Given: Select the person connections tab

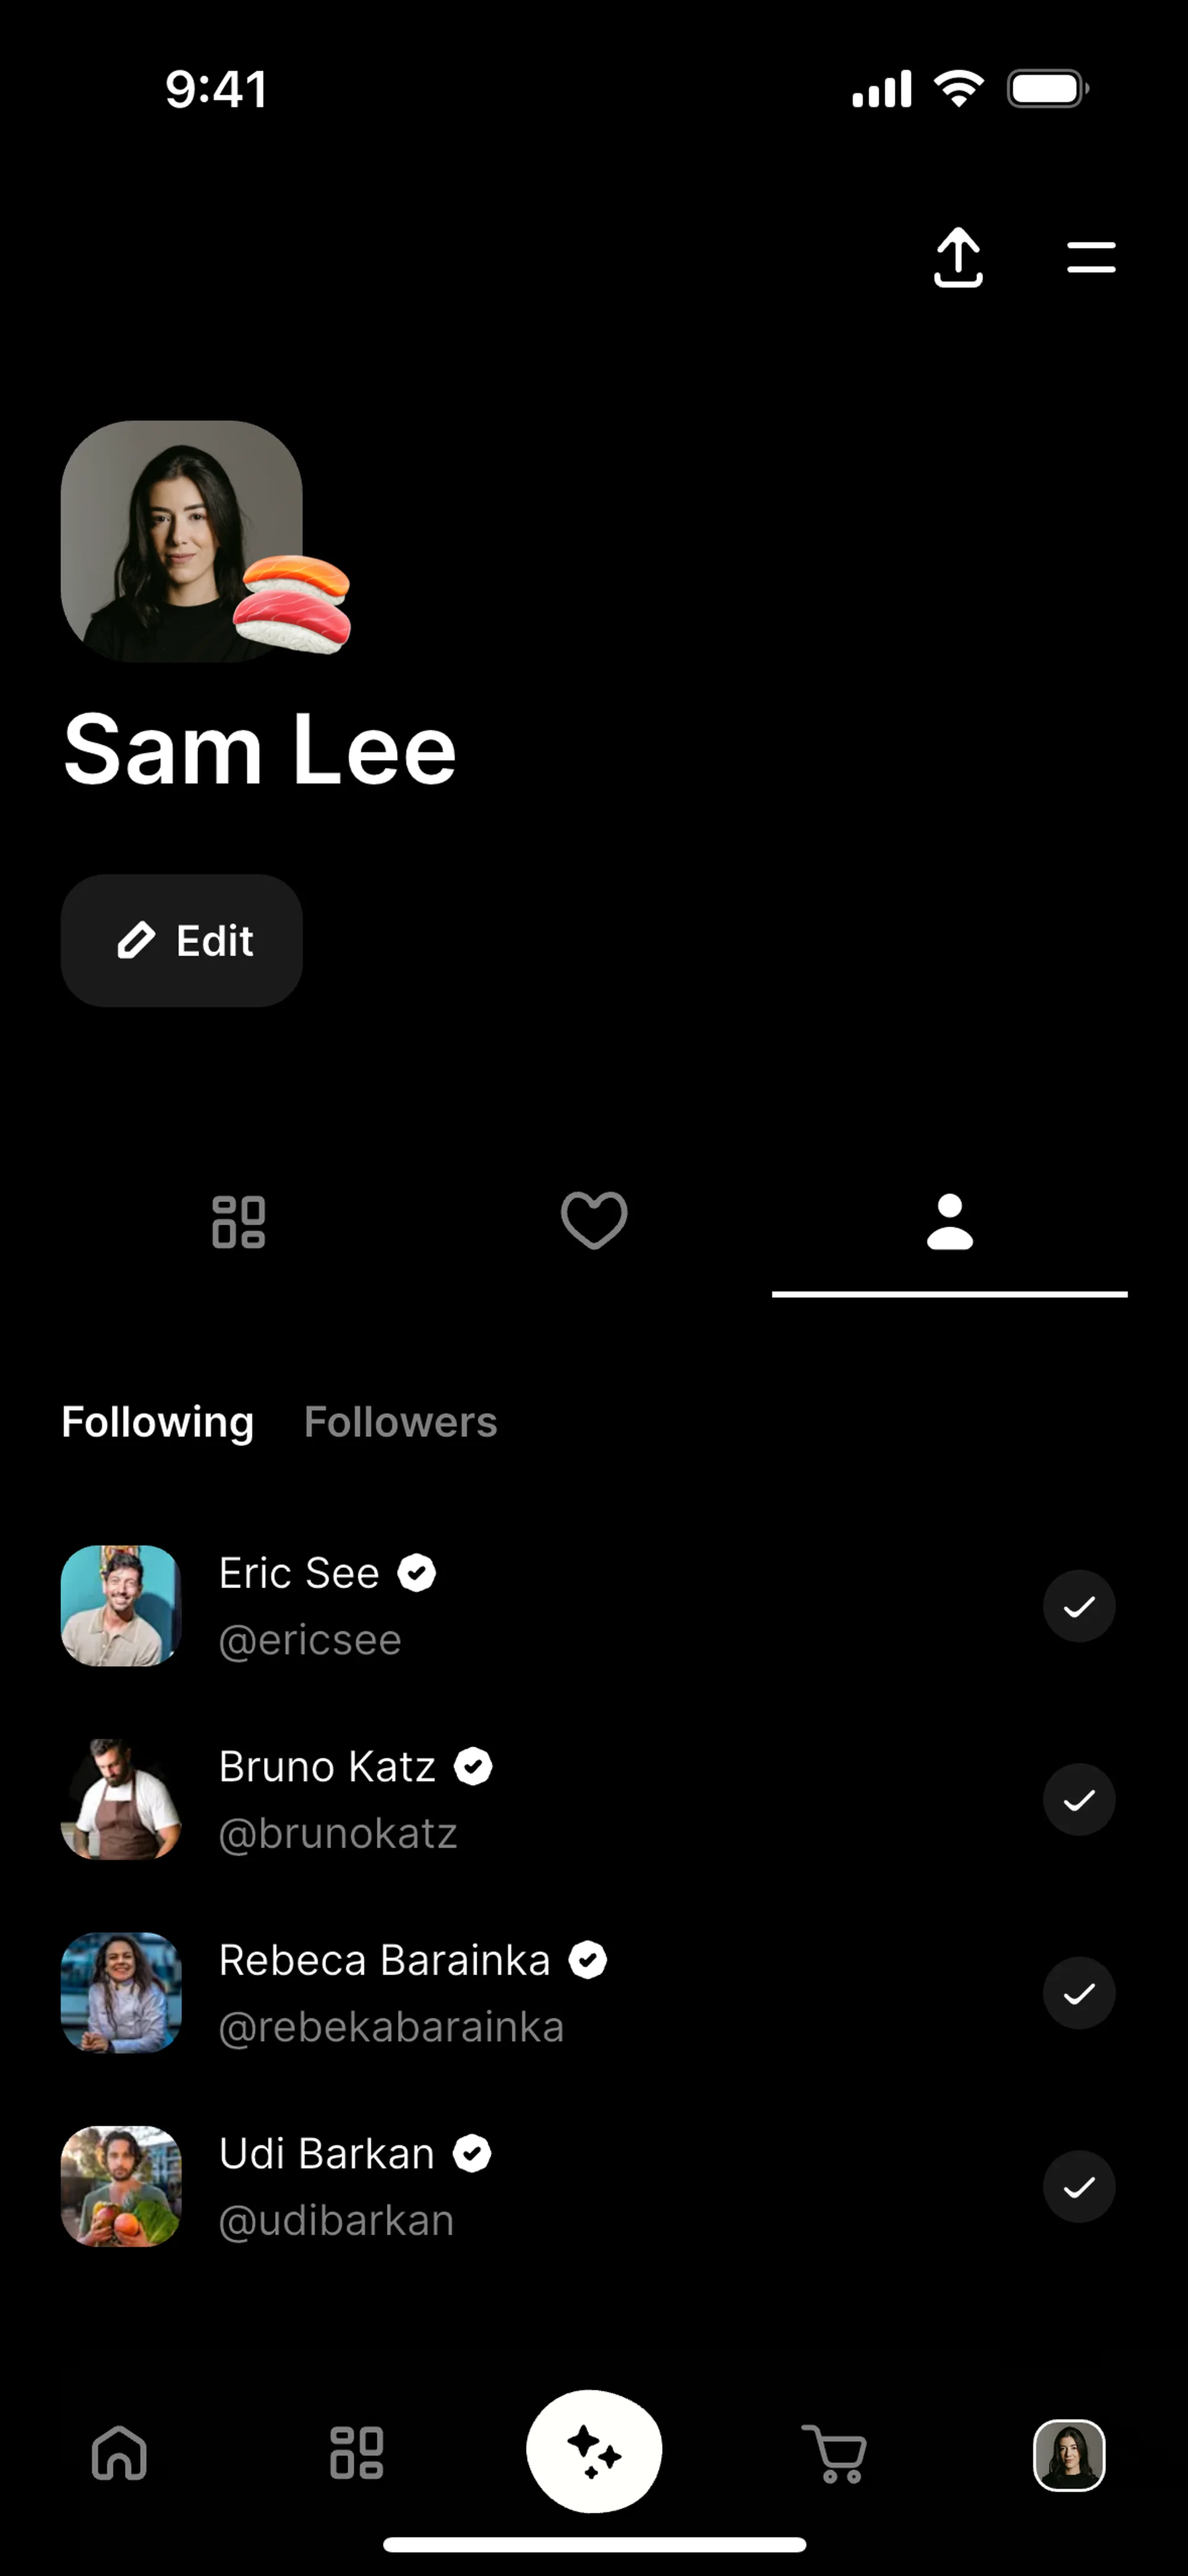Looking at the screenshot, I should 950,1222.
